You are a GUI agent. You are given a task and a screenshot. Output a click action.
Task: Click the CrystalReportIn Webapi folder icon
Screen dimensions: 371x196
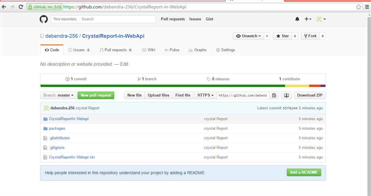45,119
